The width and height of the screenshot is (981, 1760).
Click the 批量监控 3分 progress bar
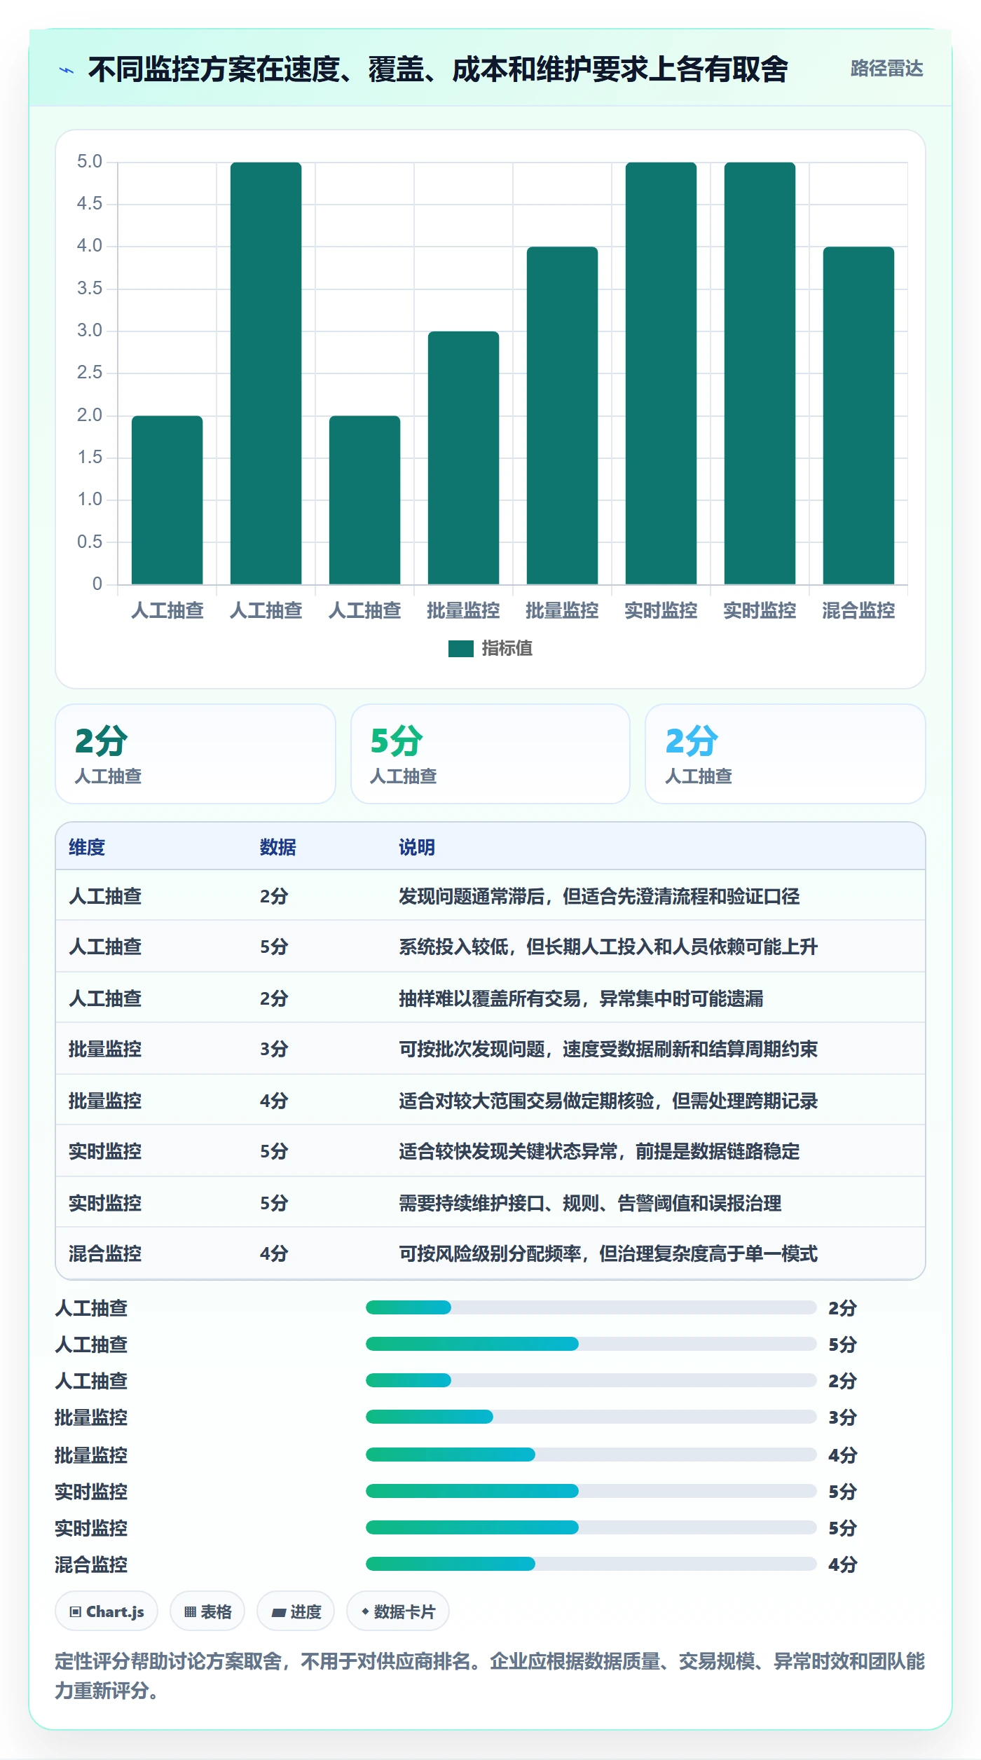(591, 1417)
